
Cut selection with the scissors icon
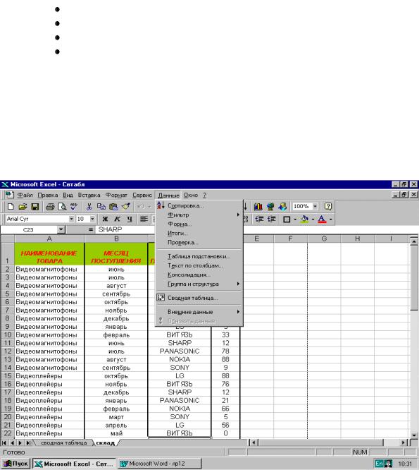coord(89,207)
